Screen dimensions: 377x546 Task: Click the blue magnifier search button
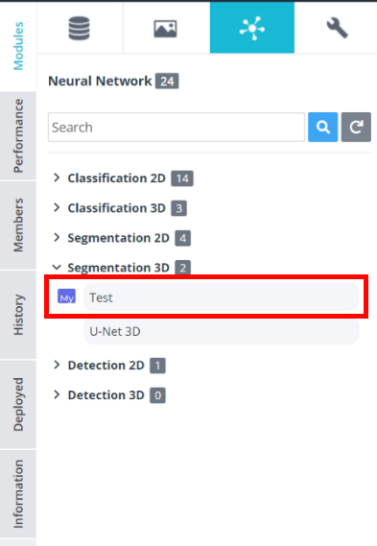pos(322,127)
